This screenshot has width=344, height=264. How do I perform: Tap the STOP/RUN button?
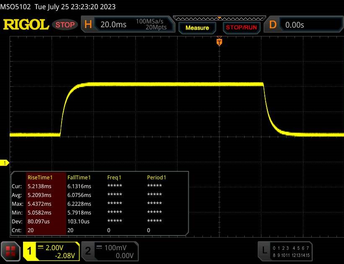click(241, 27)
